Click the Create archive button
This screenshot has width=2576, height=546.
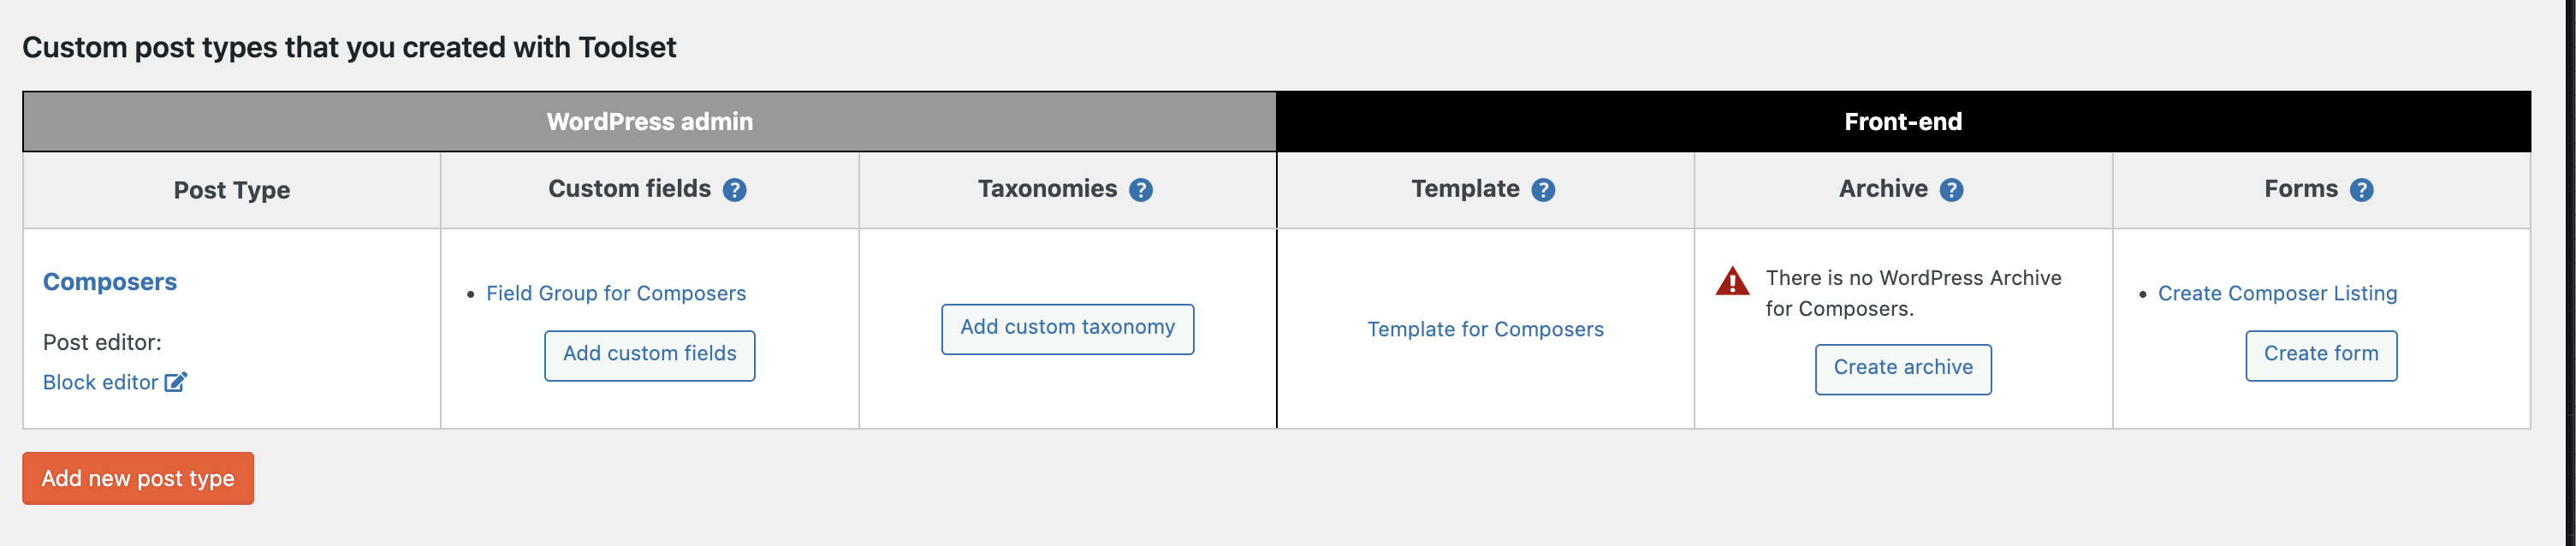[1903, 369]
